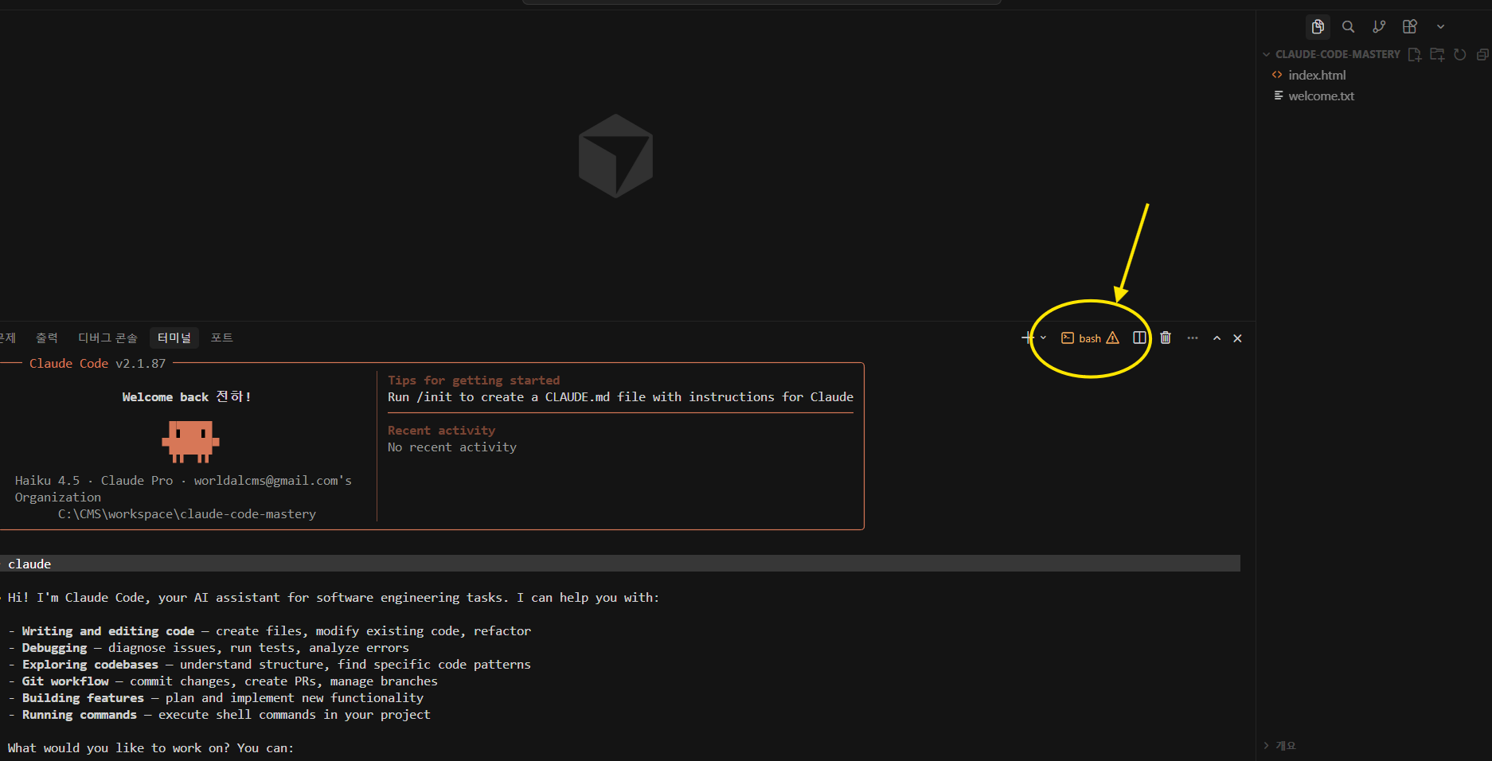Open the Source Control view icon
1492x761 pixels.
[1379, 27]
